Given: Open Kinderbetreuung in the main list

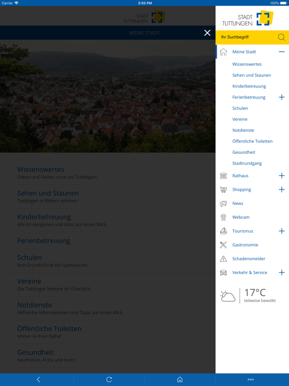Looking at the screenshot, I should click(x=44, y=217).
